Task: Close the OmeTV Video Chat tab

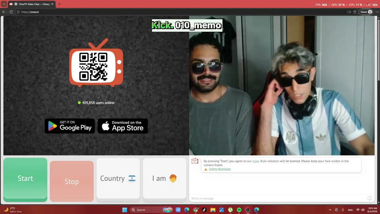Action: click(52, 4)
